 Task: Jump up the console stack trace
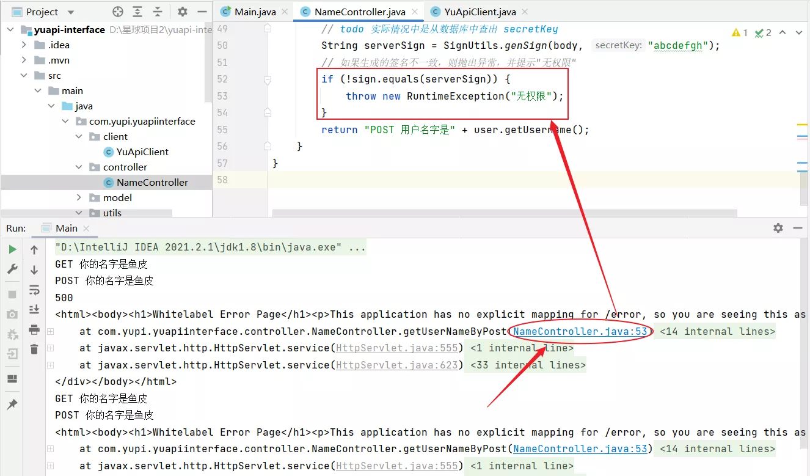point(34,249)
